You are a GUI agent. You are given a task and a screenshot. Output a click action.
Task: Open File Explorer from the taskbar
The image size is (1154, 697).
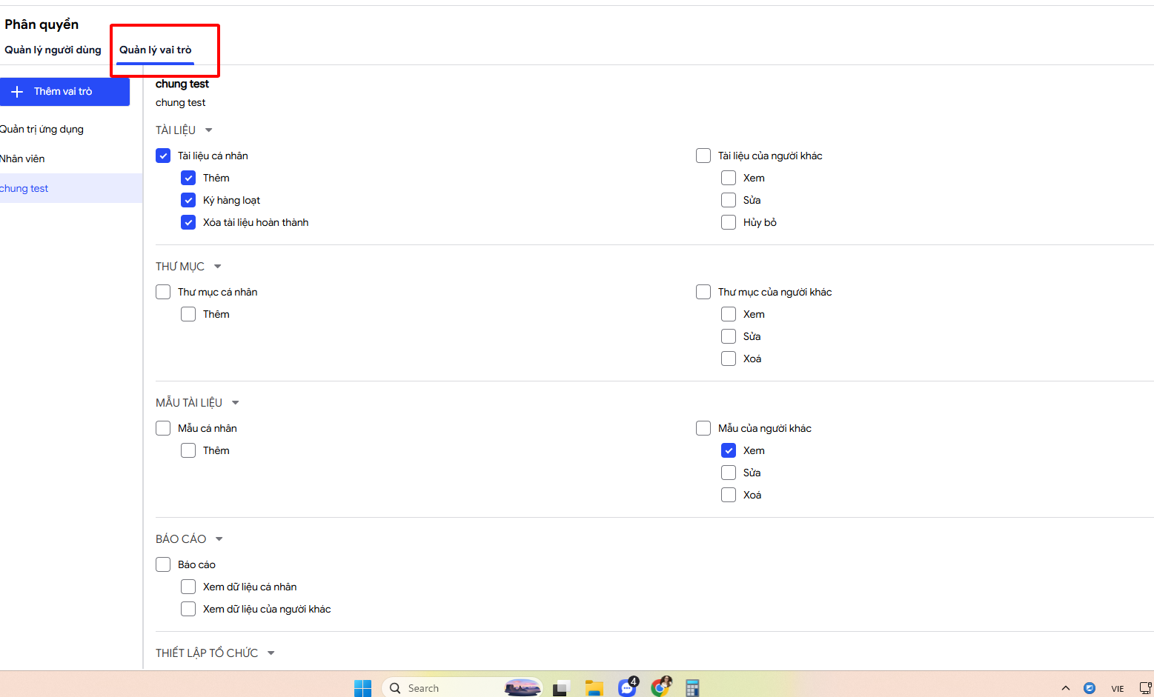click(x=594, y=688)
